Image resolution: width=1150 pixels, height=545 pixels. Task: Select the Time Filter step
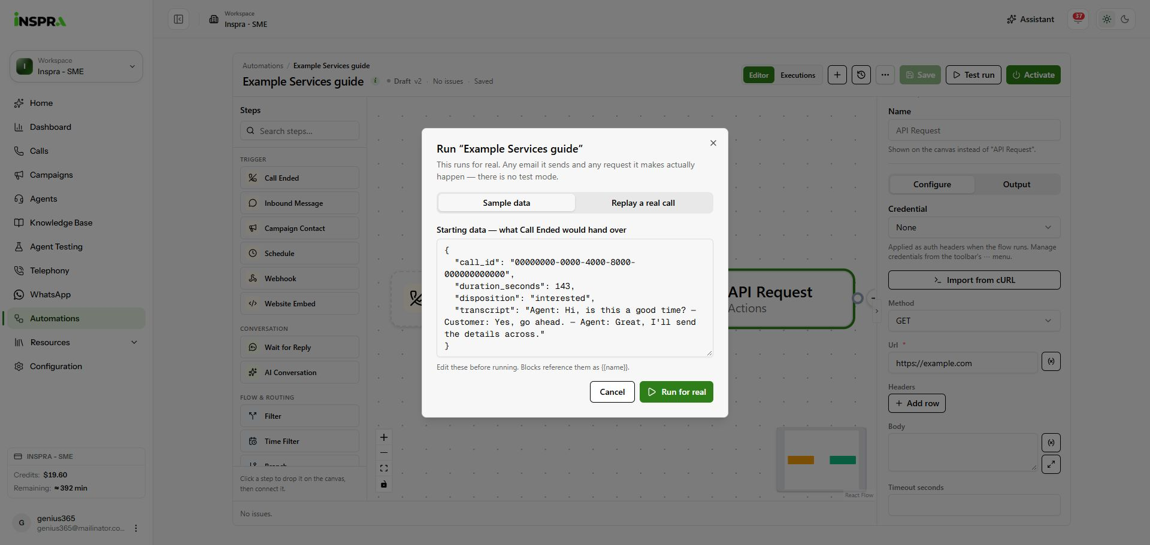coord(299,441)
